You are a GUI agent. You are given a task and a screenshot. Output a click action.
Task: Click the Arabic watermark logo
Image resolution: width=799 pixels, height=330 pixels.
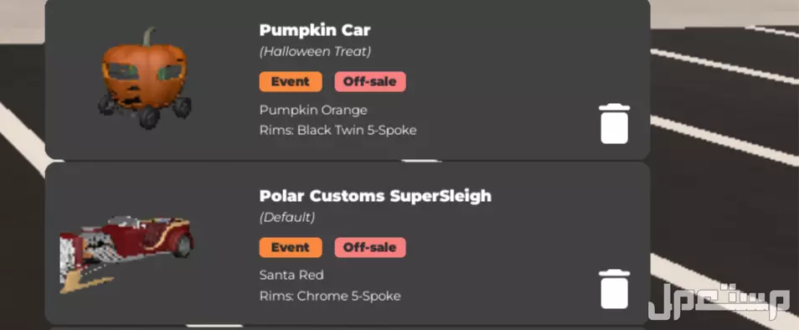click(x=719, y=302)
